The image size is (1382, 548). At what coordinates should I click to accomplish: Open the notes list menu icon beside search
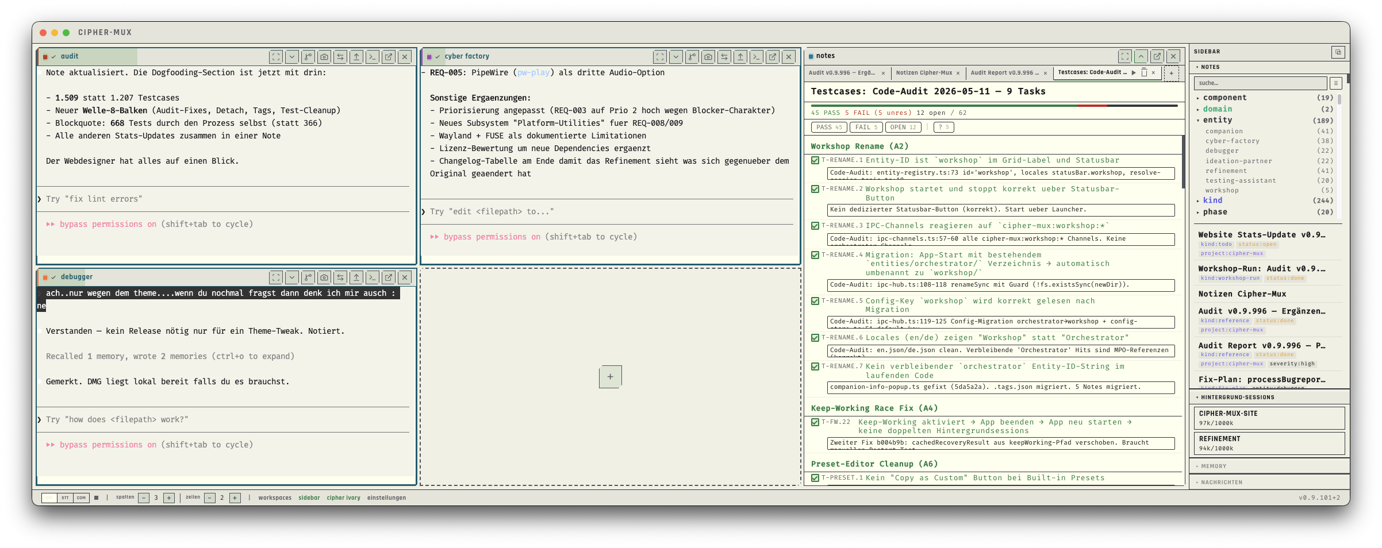[x=1336, y=83]
